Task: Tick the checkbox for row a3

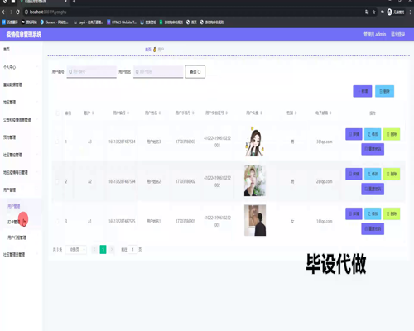Action: (57, 142)
